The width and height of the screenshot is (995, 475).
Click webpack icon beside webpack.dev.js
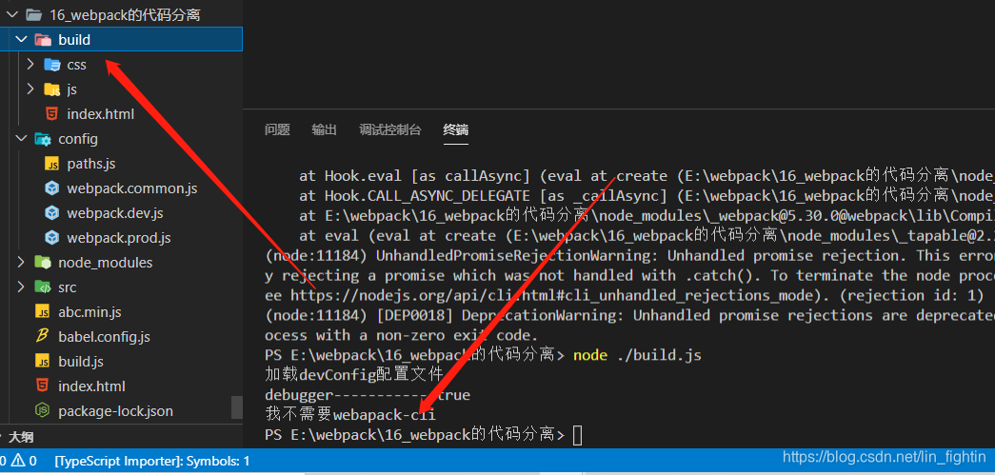52,213
